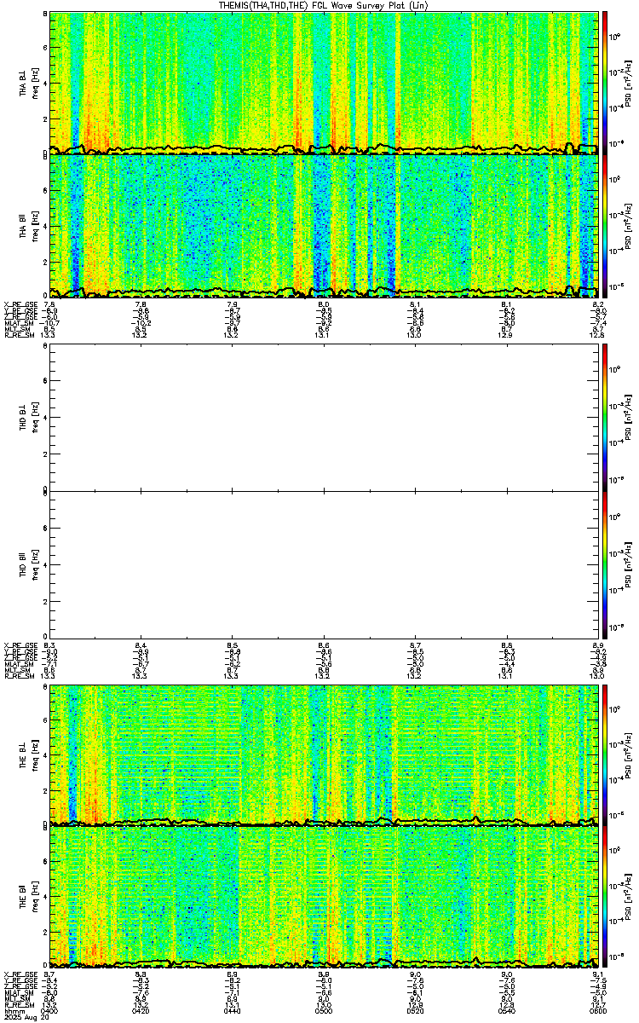Click the empty THD B∥ panel
Screen dimensions: 639x1023
click(324, 562)
